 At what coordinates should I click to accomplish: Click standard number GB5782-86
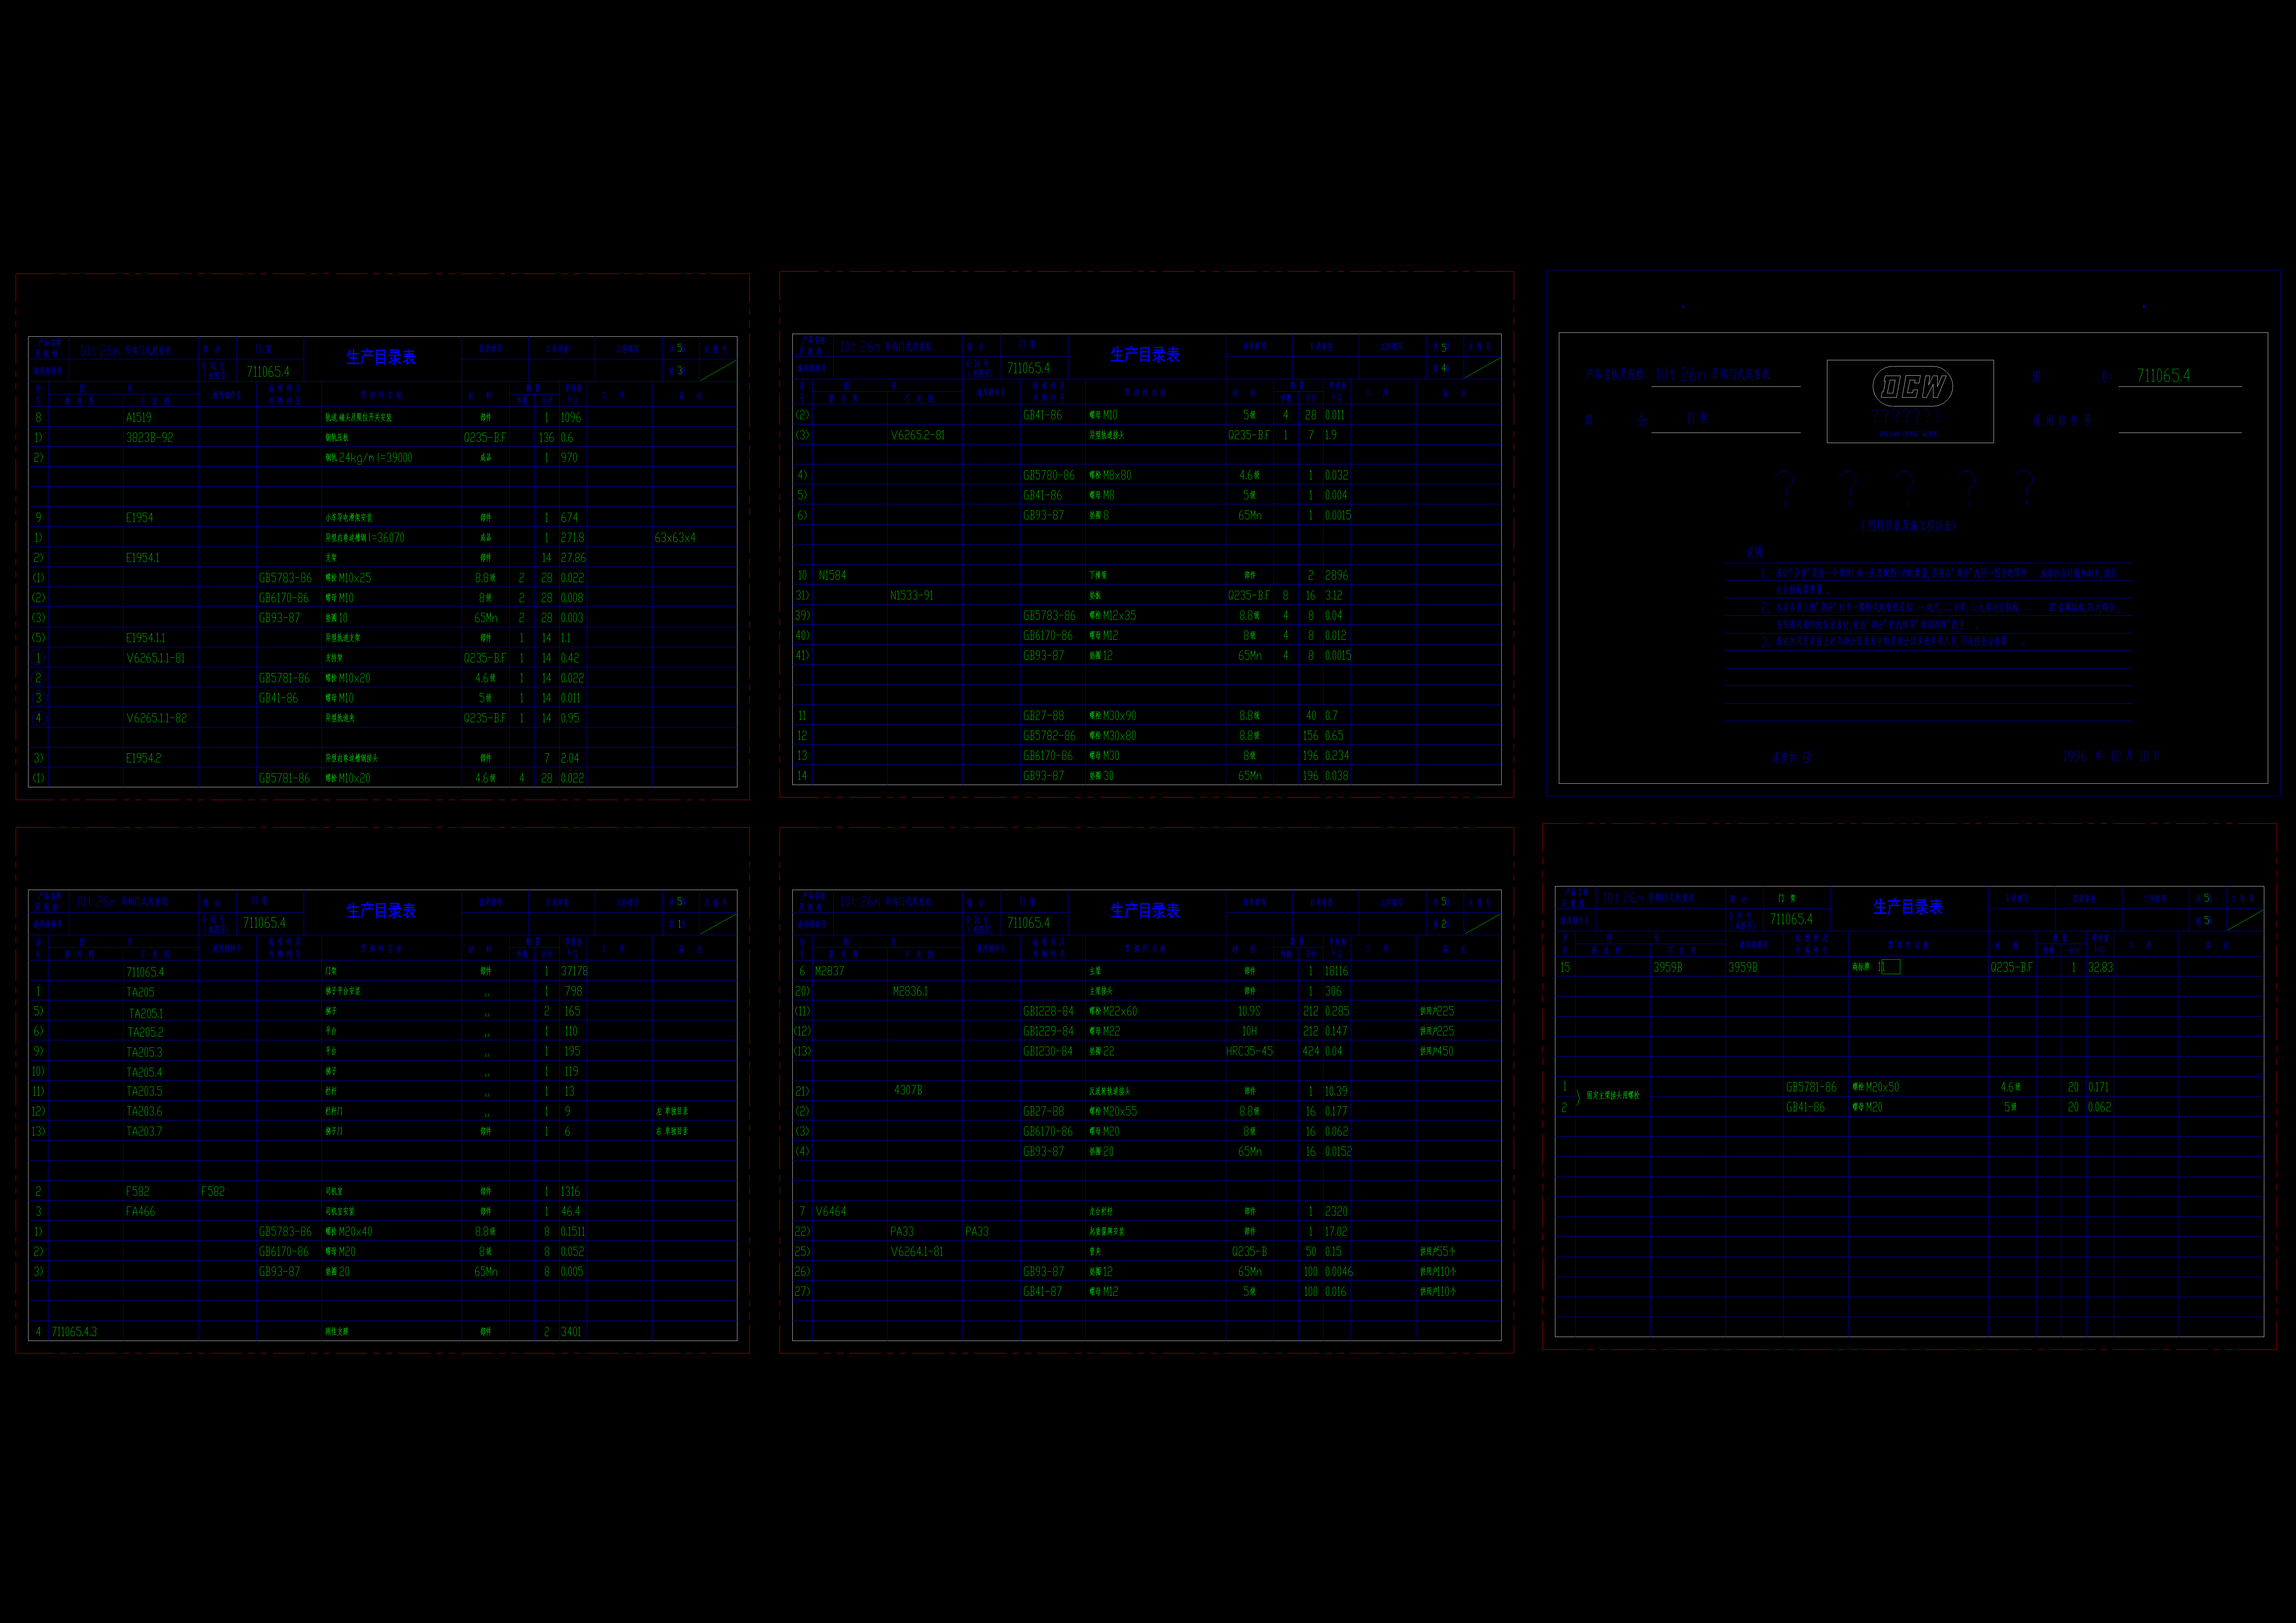point(1049,736)
